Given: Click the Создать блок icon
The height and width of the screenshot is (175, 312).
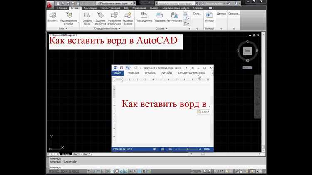Looking at the screenshot, I should point(87,16).
